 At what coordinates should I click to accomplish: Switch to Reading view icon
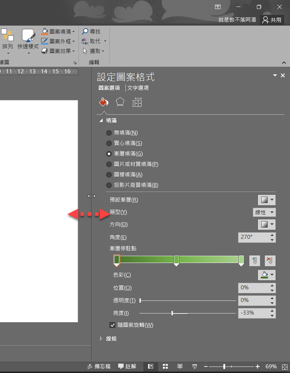pyautogui.click(x=180, y=366)
